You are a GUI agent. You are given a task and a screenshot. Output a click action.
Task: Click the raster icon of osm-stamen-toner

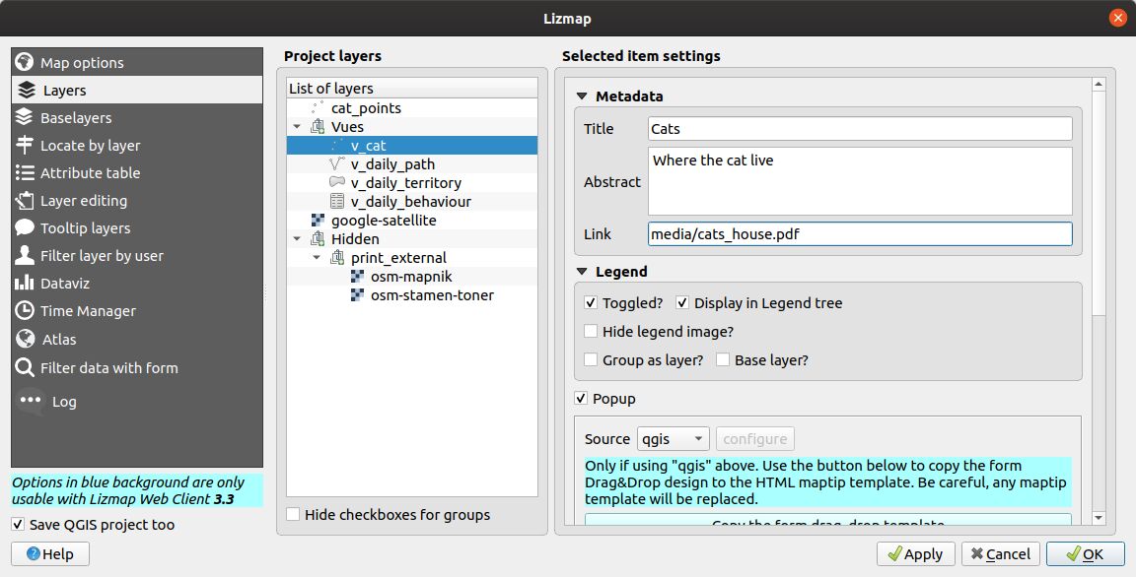[357, 295]
